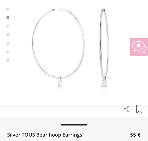
Task: Open the TOUS bear chat assistant
Action: click(139, 47)
